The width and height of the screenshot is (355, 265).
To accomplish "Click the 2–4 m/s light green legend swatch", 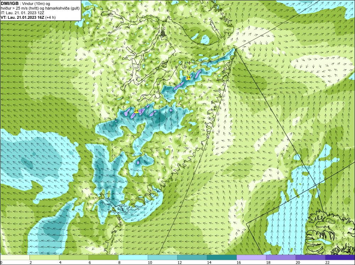I will (44, 258).
